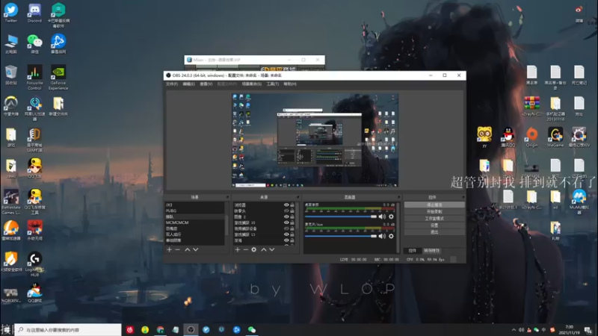This screenshot has width=598, height=336.
Task: Click the 退出 button in controls
Action: click(434, 232)
